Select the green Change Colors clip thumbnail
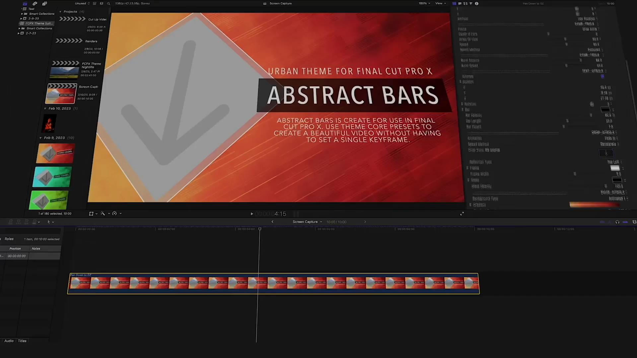Viewport: 637px width, 358px height. [49, 200]
